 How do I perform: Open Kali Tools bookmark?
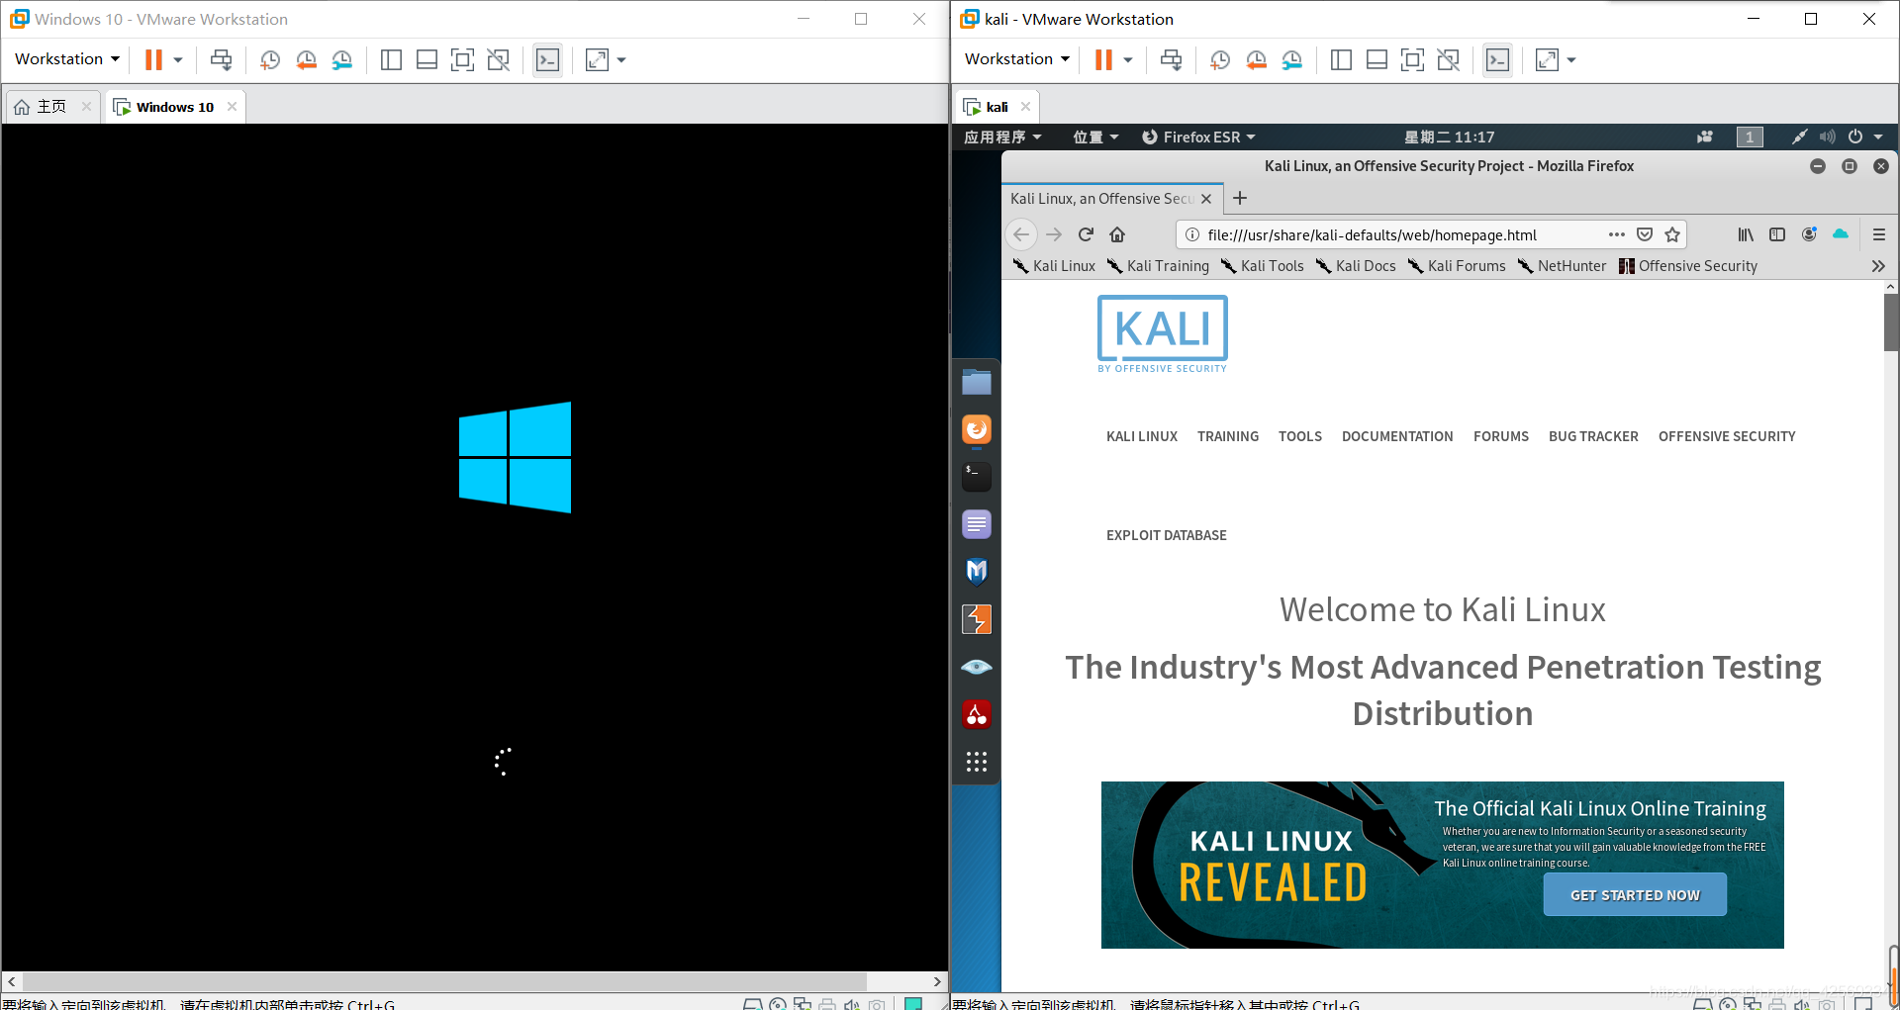[1262, 265]
